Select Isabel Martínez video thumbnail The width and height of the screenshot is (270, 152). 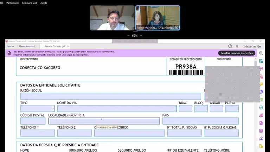point(157,18)
